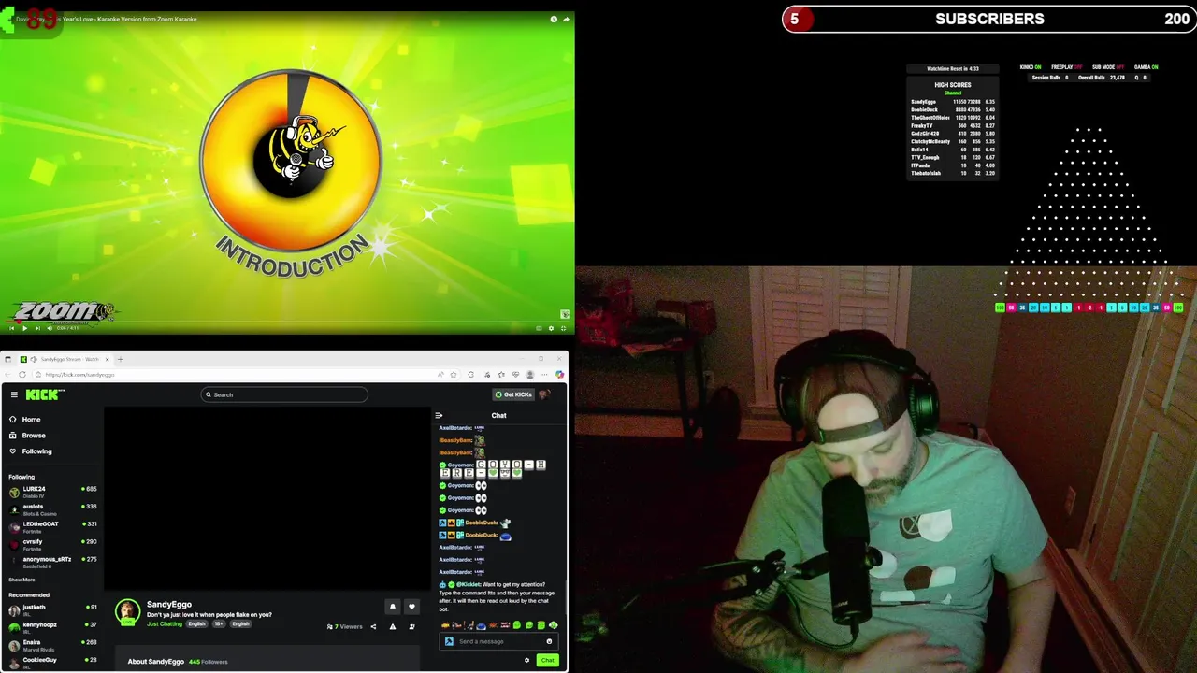Open Copilot icon in browser toolbar
This screenshot has width=1197, height=673.
(x=559, y=375)
